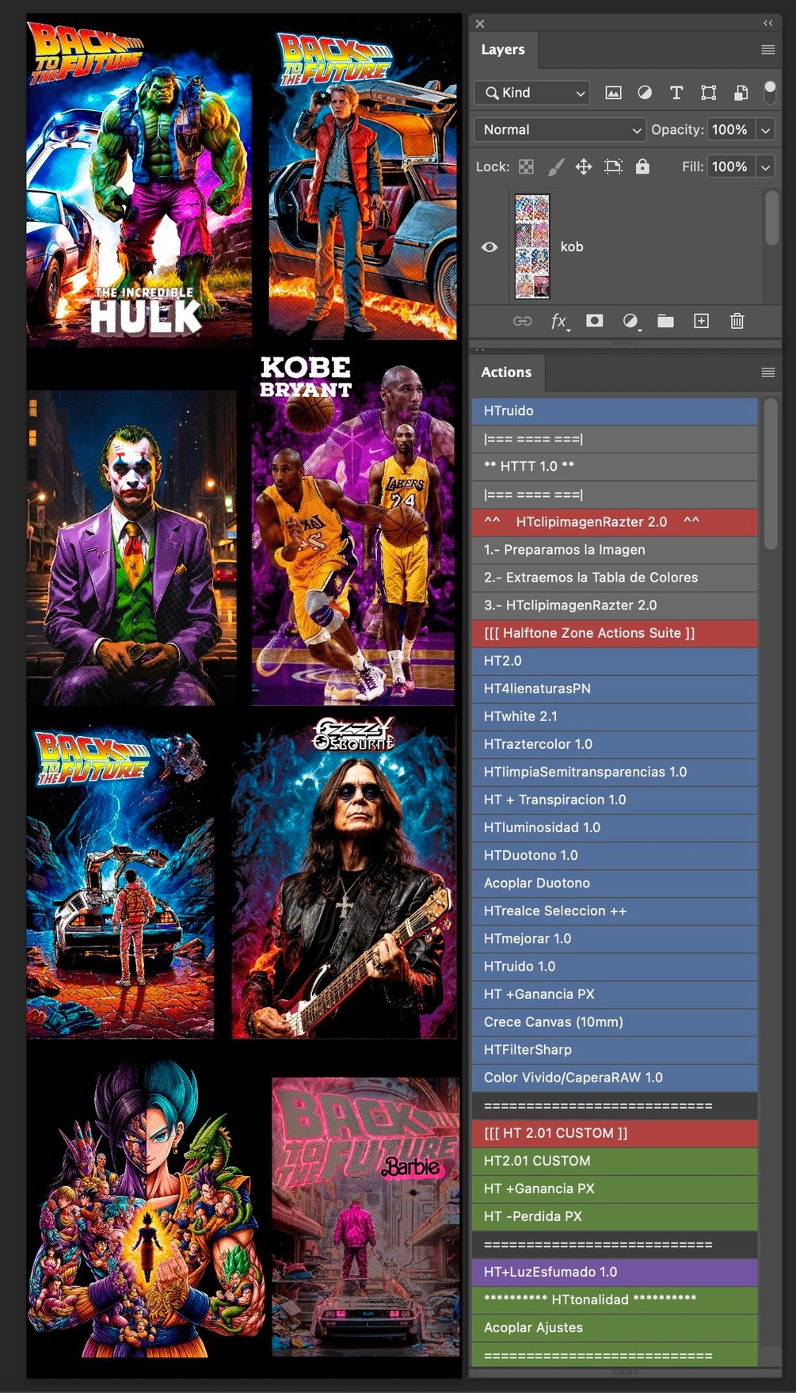Switch to the Actions tab
Screen dimensions: 796x1393
click(x=506, y=372)
